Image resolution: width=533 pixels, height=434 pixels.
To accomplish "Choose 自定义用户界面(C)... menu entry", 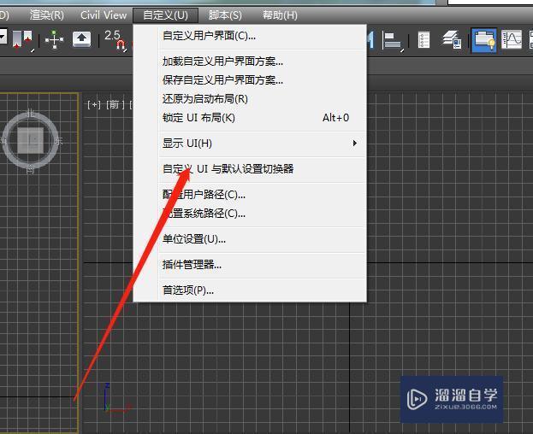I will click(x=250, y=35).
